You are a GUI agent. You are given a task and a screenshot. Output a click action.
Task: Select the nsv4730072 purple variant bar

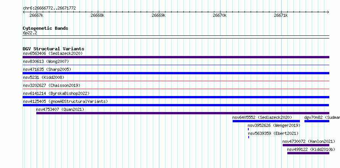coord(306,145)
